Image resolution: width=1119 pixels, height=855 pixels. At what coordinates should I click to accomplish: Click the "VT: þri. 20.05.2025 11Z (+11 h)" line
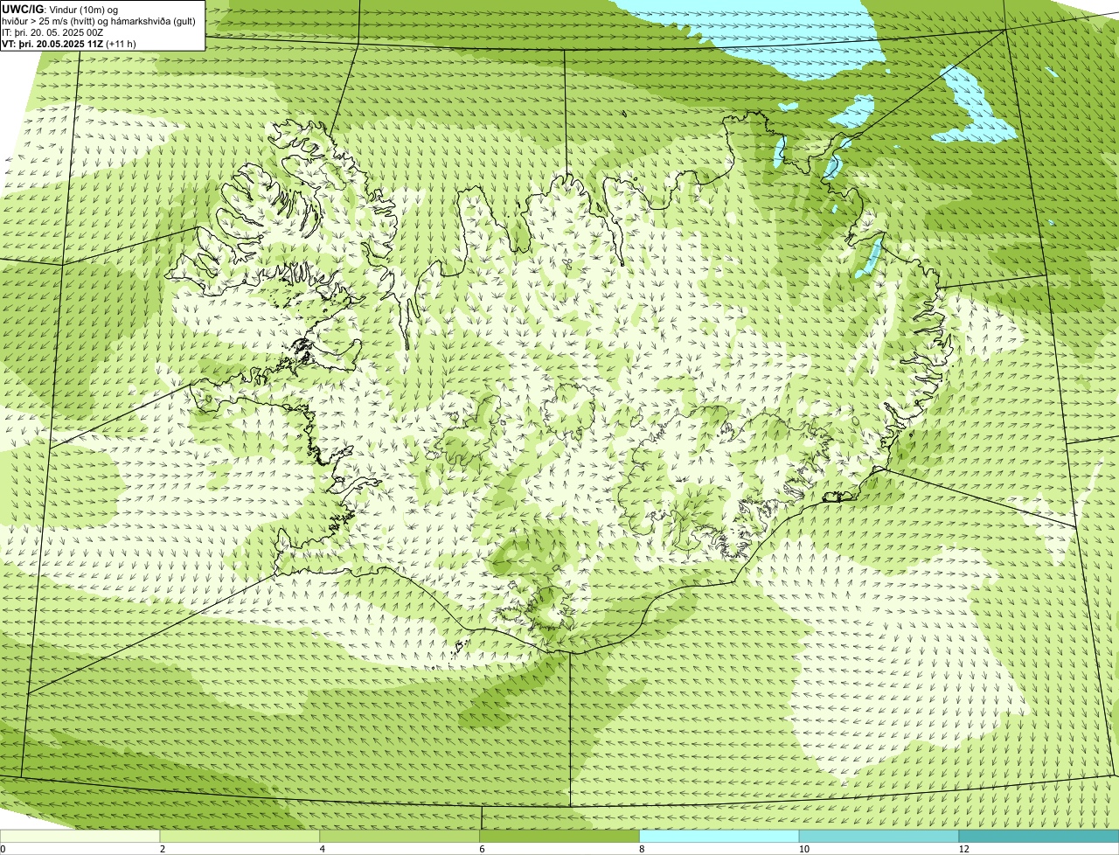(x=69, y=43)
